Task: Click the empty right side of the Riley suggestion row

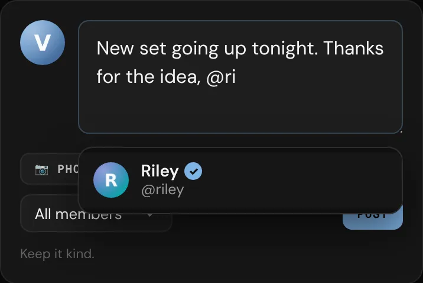Action: point(302,181)
